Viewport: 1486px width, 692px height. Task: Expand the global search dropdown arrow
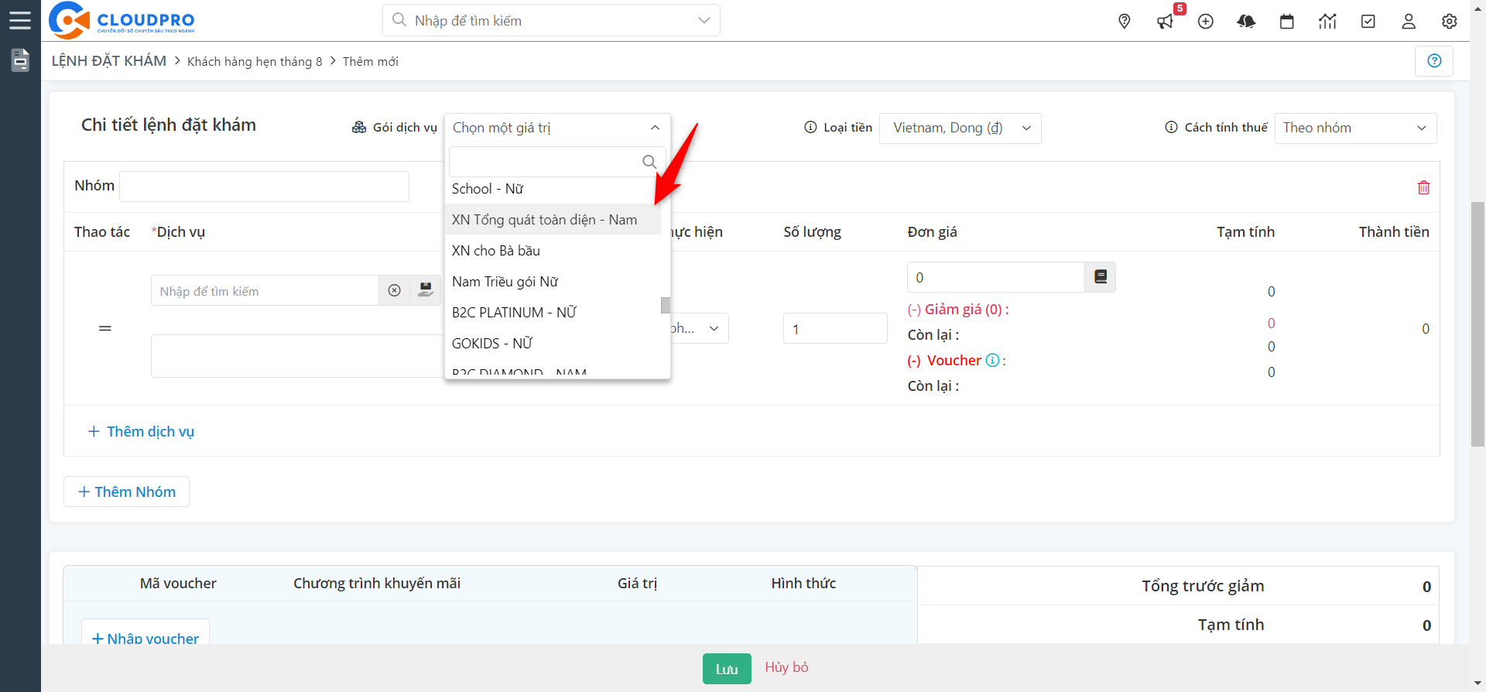click(704, 20)
